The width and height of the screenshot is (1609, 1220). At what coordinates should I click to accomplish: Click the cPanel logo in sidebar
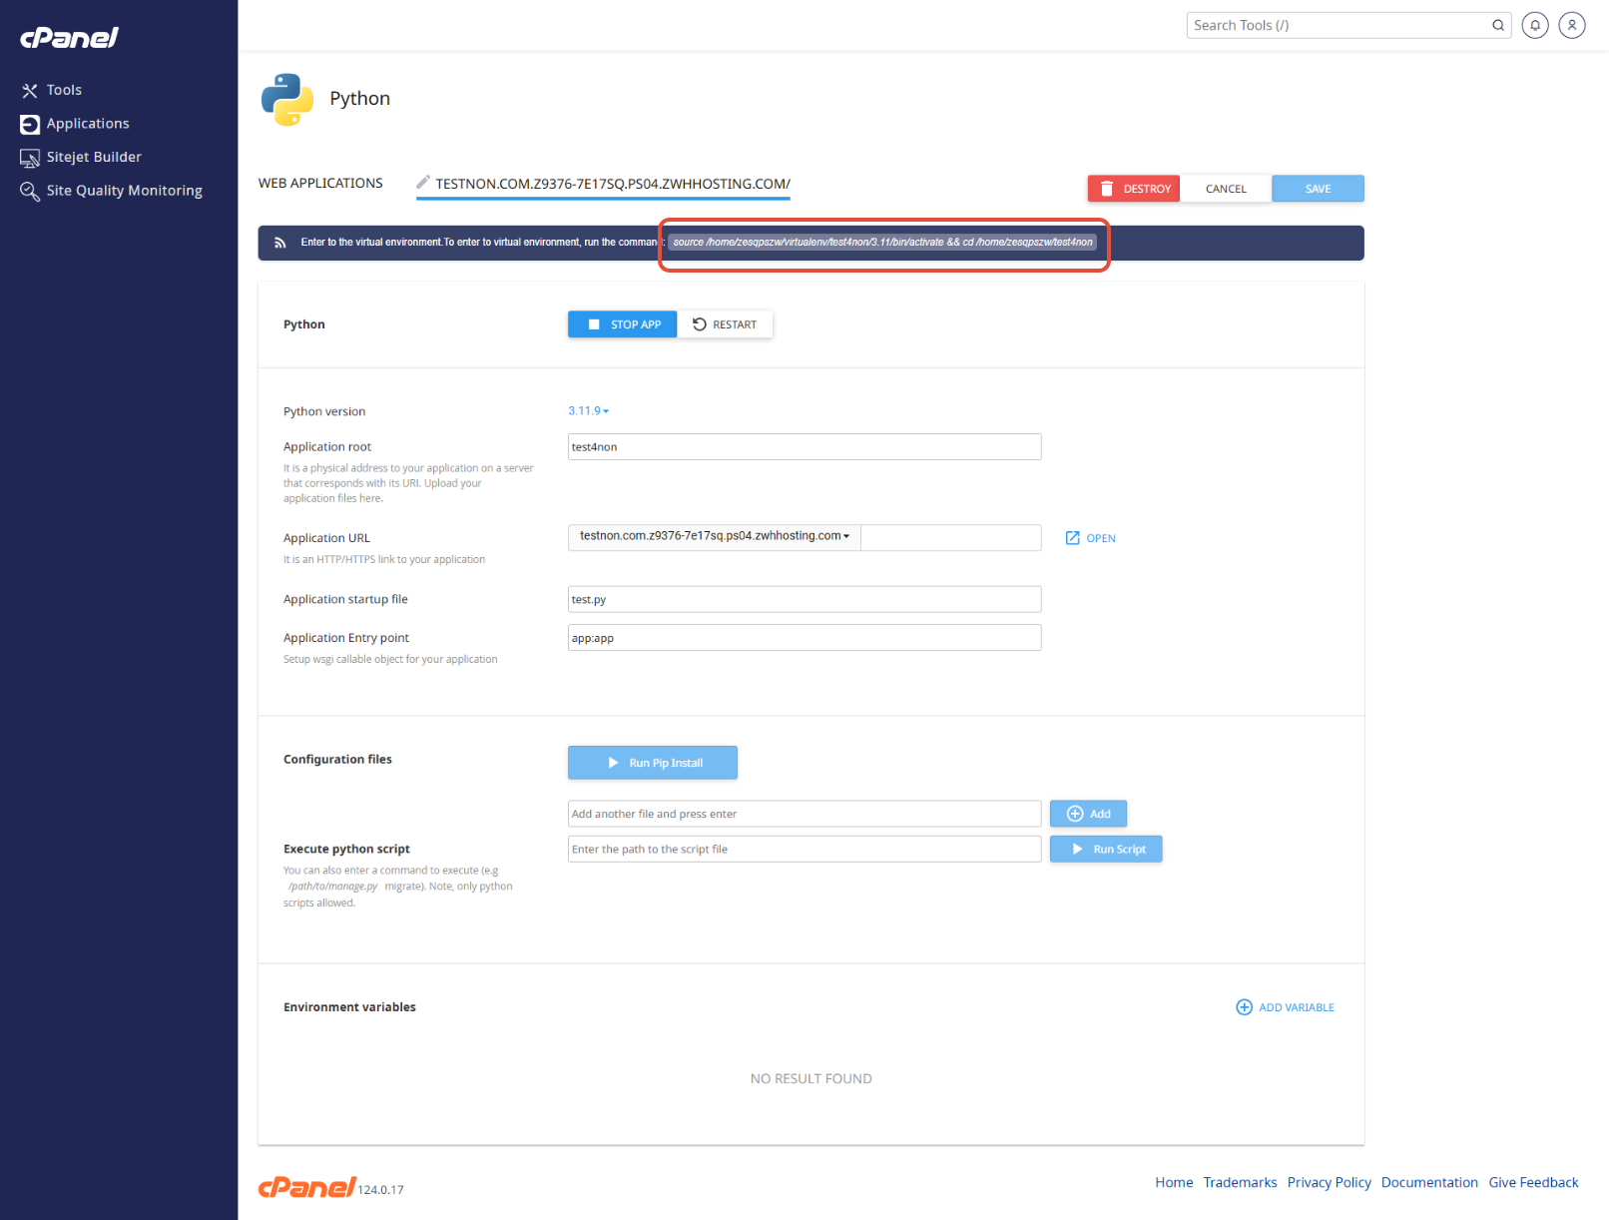69,38
